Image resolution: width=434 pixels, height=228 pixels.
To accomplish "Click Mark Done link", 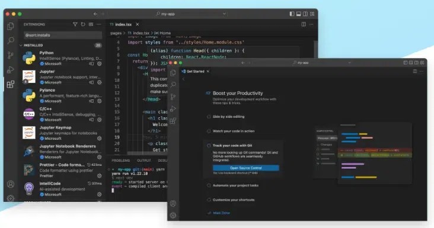I will pyautogui.click(x=221, y=213).
